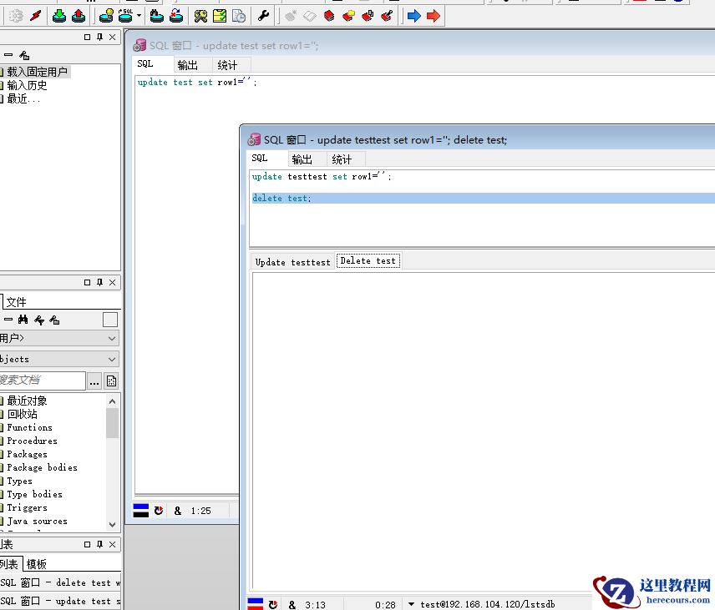Click the keys icon in the toolbar
Screen dimensions: 715x610
(200, 16)
